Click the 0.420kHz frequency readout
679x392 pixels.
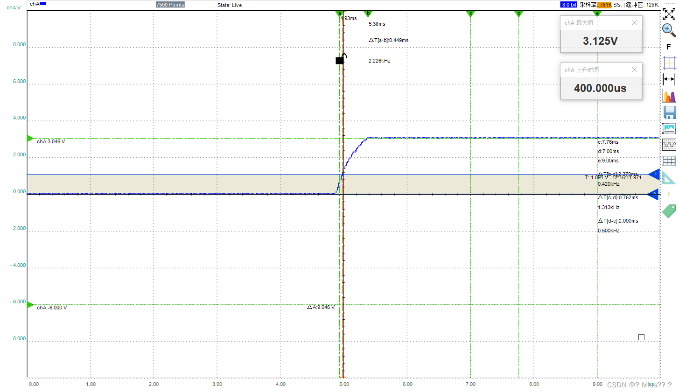609,184
